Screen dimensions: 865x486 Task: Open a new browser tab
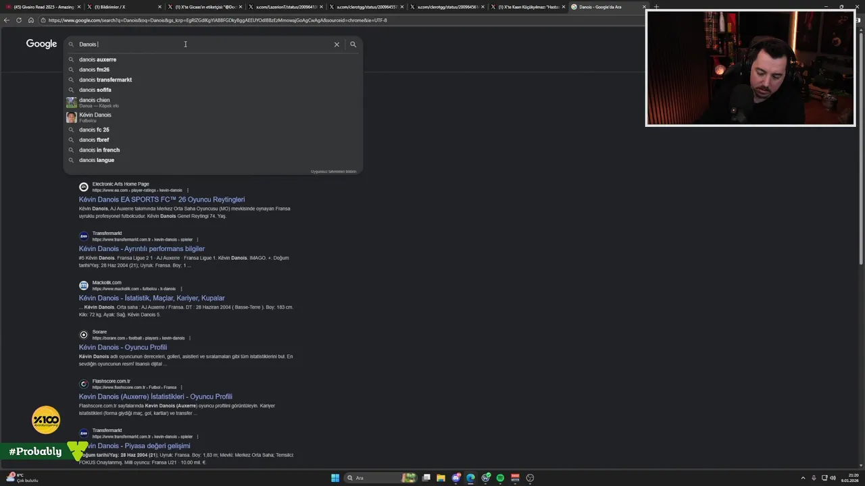tap(656, 7)
